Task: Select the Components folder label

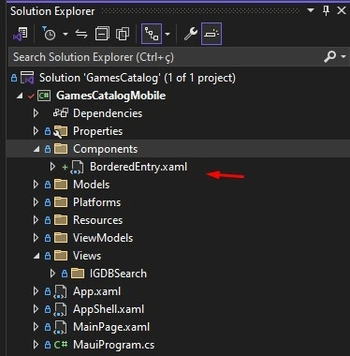Action: point(105,149)
